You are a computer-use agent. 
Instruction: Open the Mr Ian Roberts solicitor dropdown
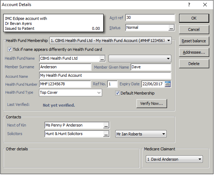point(163,134)
